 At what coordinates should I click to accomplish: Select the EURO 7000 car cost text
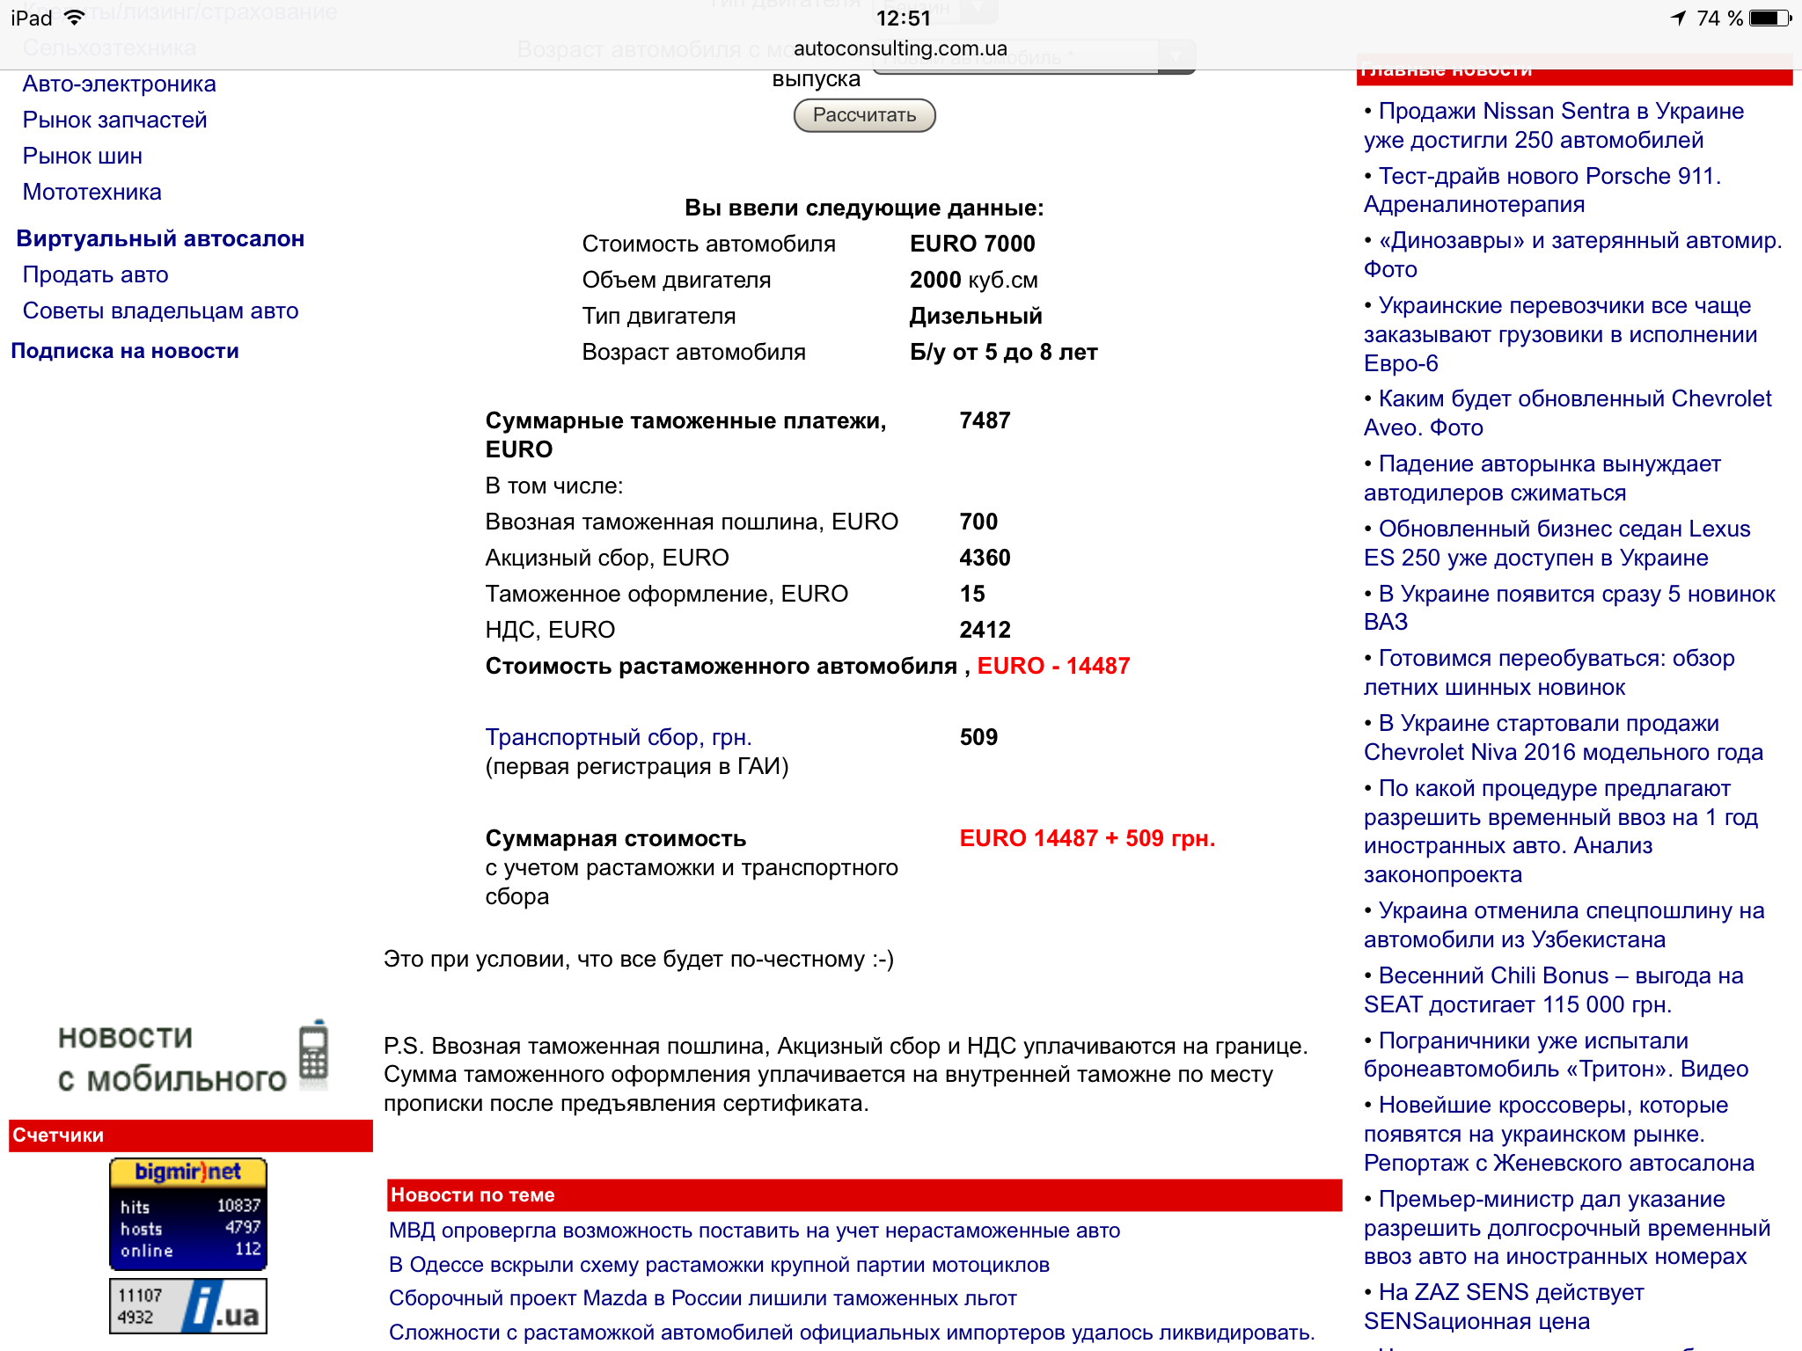[x=972, y=244]
